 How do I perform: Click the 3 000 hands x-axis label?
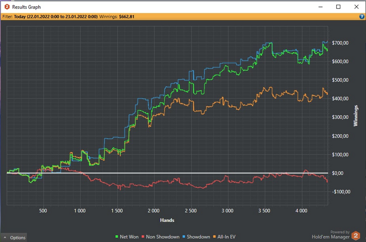pos(227,211)
